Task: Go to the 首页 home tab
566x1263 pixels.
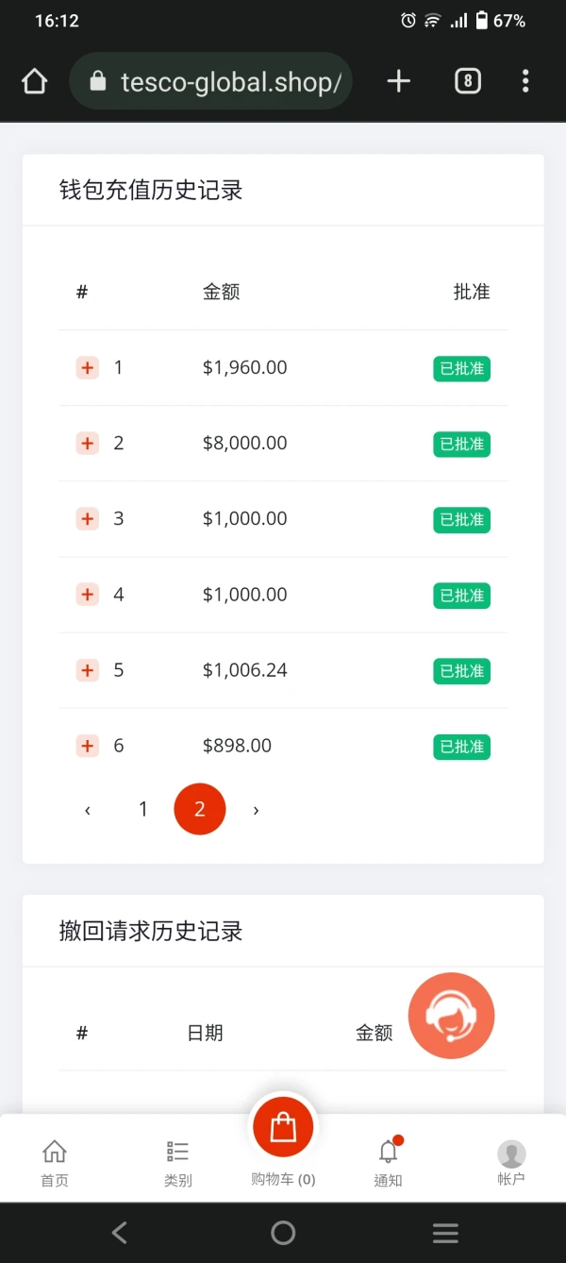Action: [55, 1162]
